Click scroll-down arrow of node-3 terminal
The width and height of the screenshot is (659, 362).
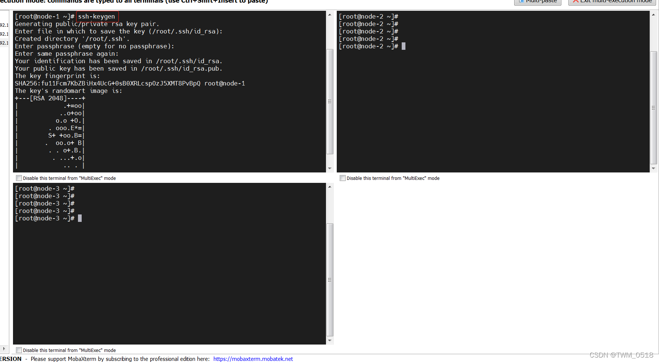point(330,340)
